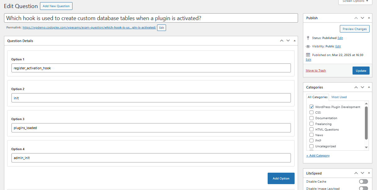Click the Move to Trash link

coord(316,71)
